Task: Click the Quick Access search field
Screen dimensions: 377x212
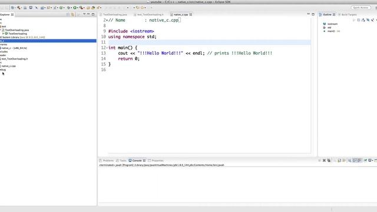Action: click(x=361, y=8)
